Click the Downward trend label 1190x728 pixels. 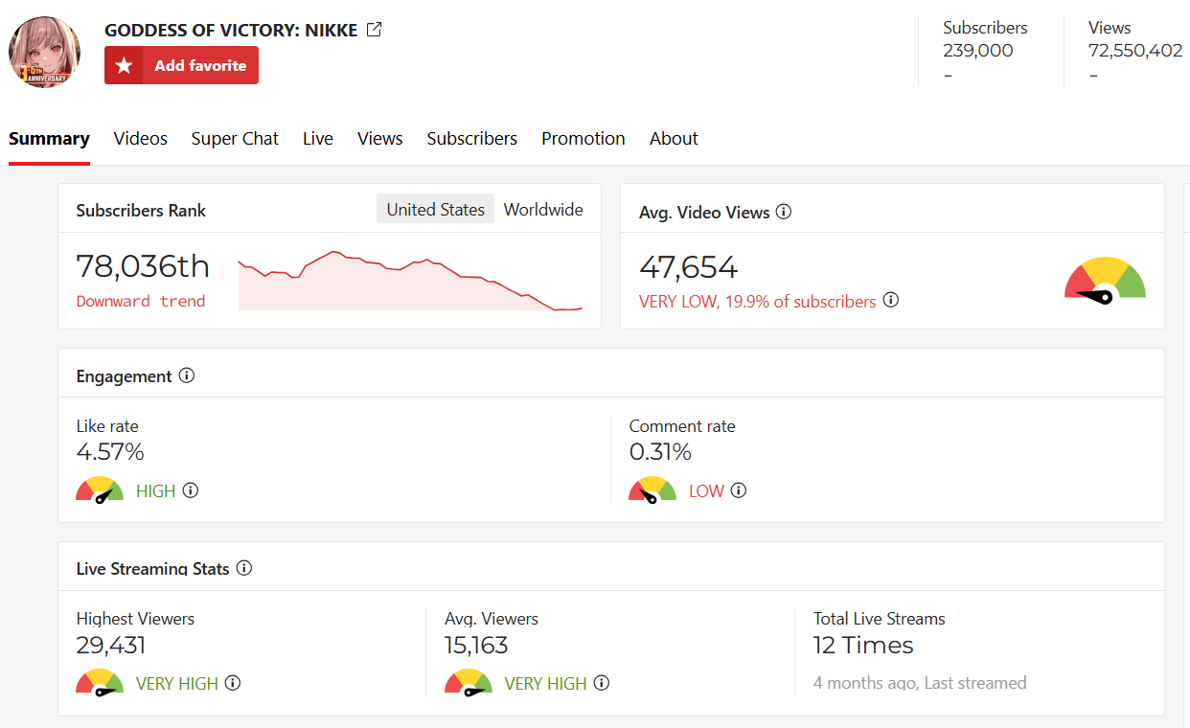point(141,301)
